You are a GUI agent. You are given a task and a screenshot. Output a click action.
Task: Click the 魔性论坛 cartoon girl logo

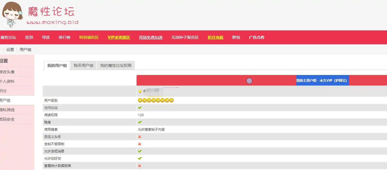click(13, 14)
